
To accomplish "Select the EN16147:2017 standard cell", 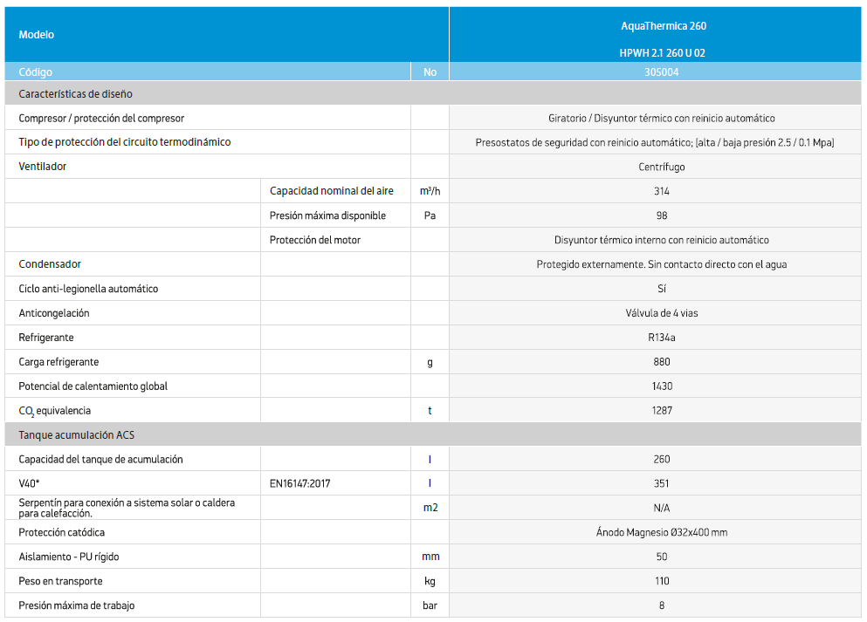I will (300, 483).
